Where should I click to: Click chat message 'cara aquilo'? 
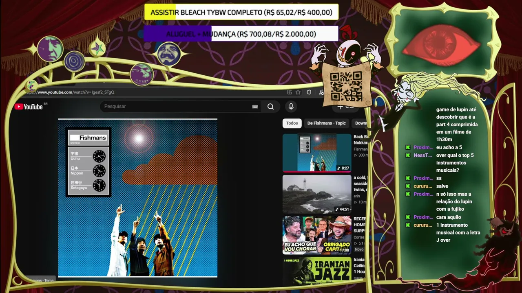pos(449,217)
